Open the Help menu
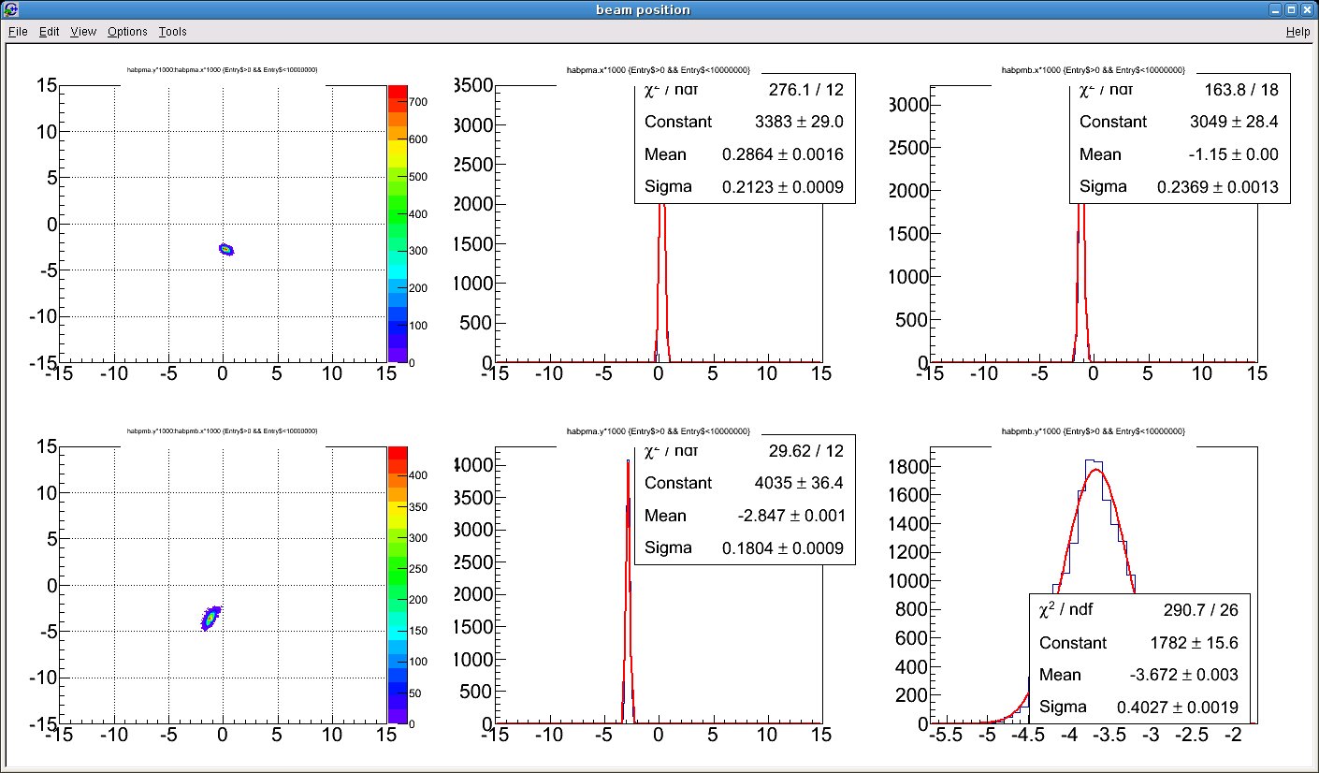Image resolution: width=1319 pixels, height=773 pixels. point(1297,32)
